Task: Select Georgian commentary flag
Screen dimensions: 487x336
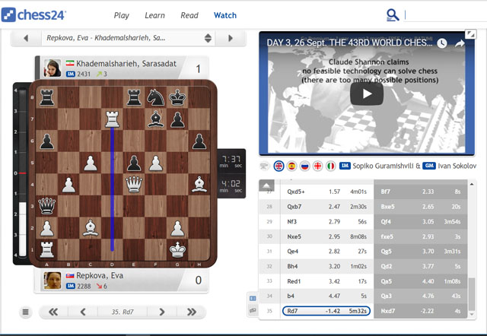Action: click(318, 166)
